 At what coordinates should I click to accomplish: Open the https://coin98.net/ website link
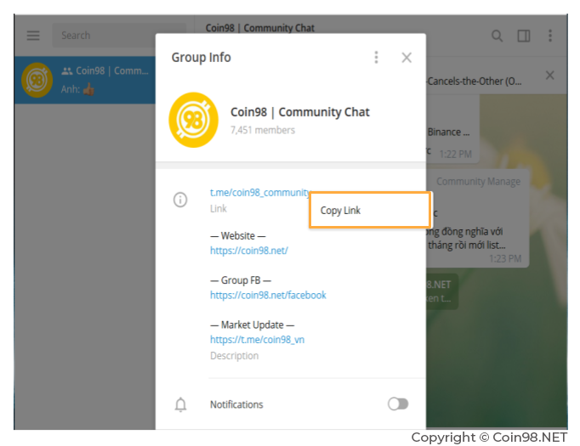click(x=249, y=251)
